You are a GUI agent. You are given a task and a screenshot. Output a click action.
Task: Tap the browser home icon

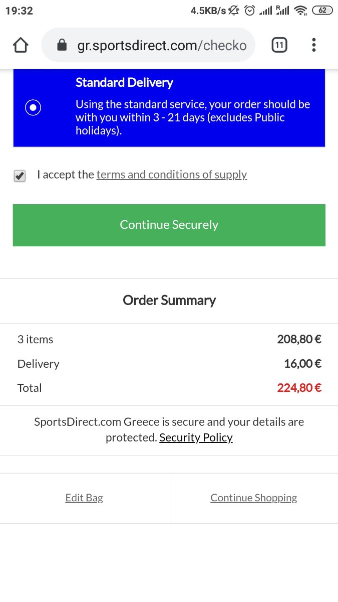(x=21, y=46)
